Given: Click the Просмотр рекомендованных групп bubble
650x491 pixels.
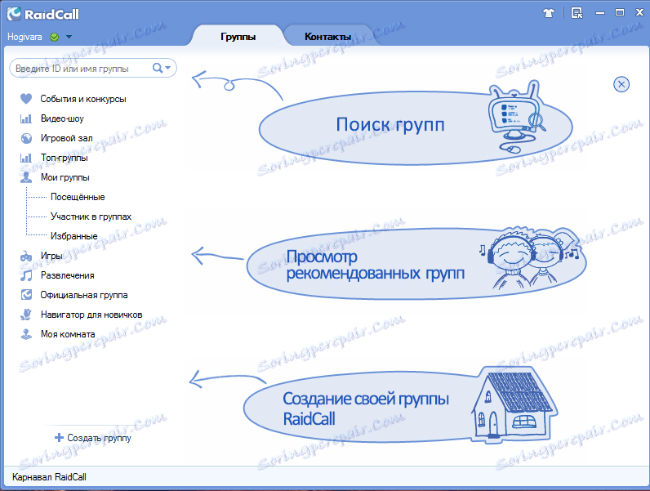Looking at the screenshot, I should click(416, 263).
